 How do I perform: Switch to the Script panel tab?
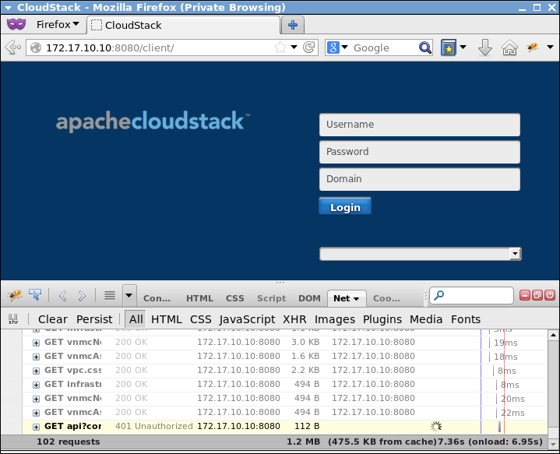[271, 298]
